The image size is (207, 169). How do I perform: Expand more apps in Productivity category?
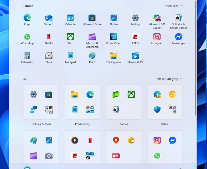[90, 109]
